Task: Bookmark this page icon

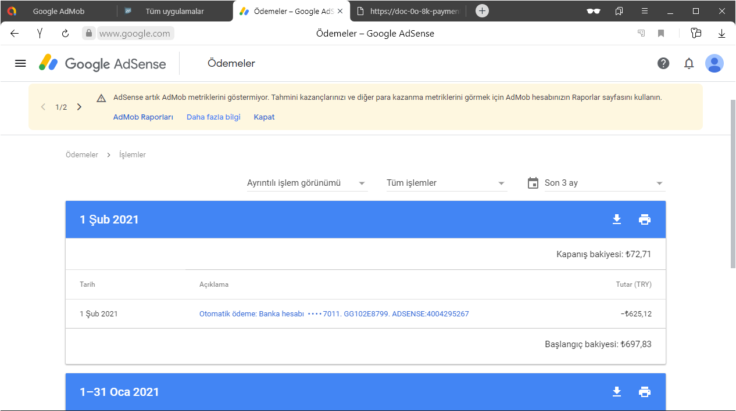Action: point(661,33)
